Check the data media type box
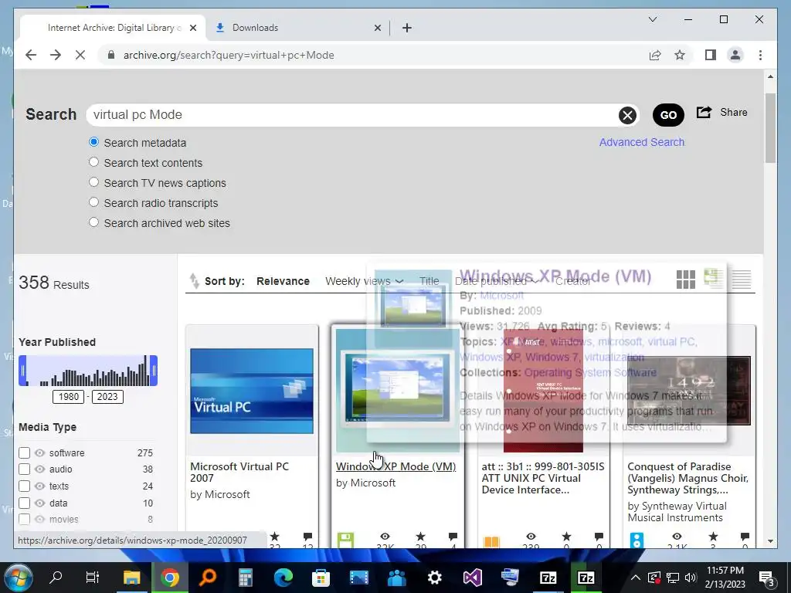Image resolution: width=791 pixels, height=593 pixels. (24, 503)
